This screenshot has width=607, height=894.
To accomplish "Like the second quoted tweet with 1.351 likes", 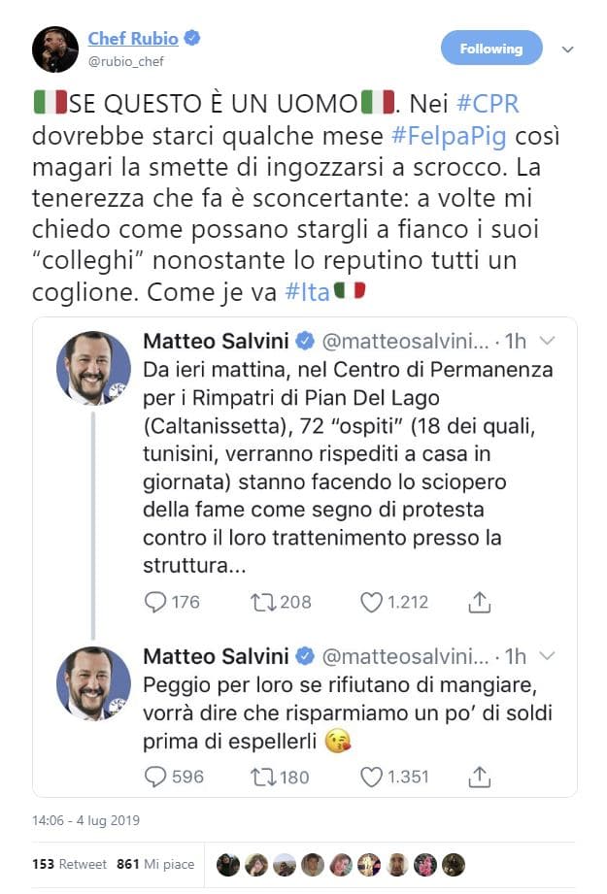I will [x=371, y=776].
